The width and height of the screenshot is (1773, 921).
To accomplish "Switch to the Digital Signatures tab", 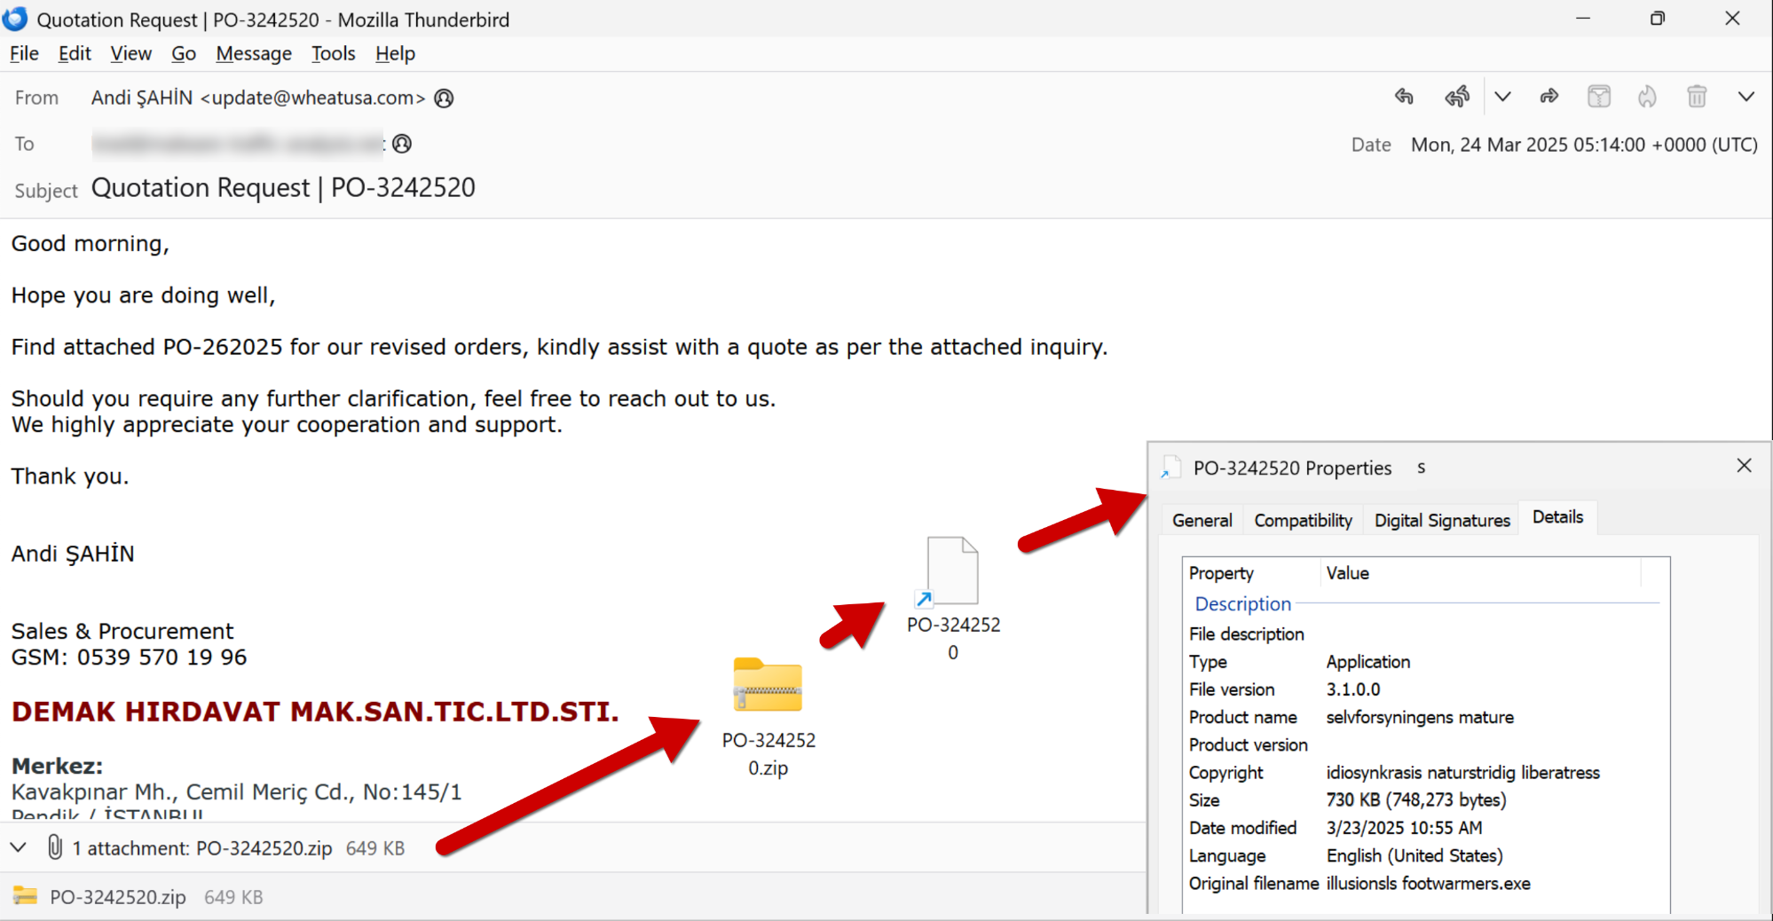I will point(1442,520).
